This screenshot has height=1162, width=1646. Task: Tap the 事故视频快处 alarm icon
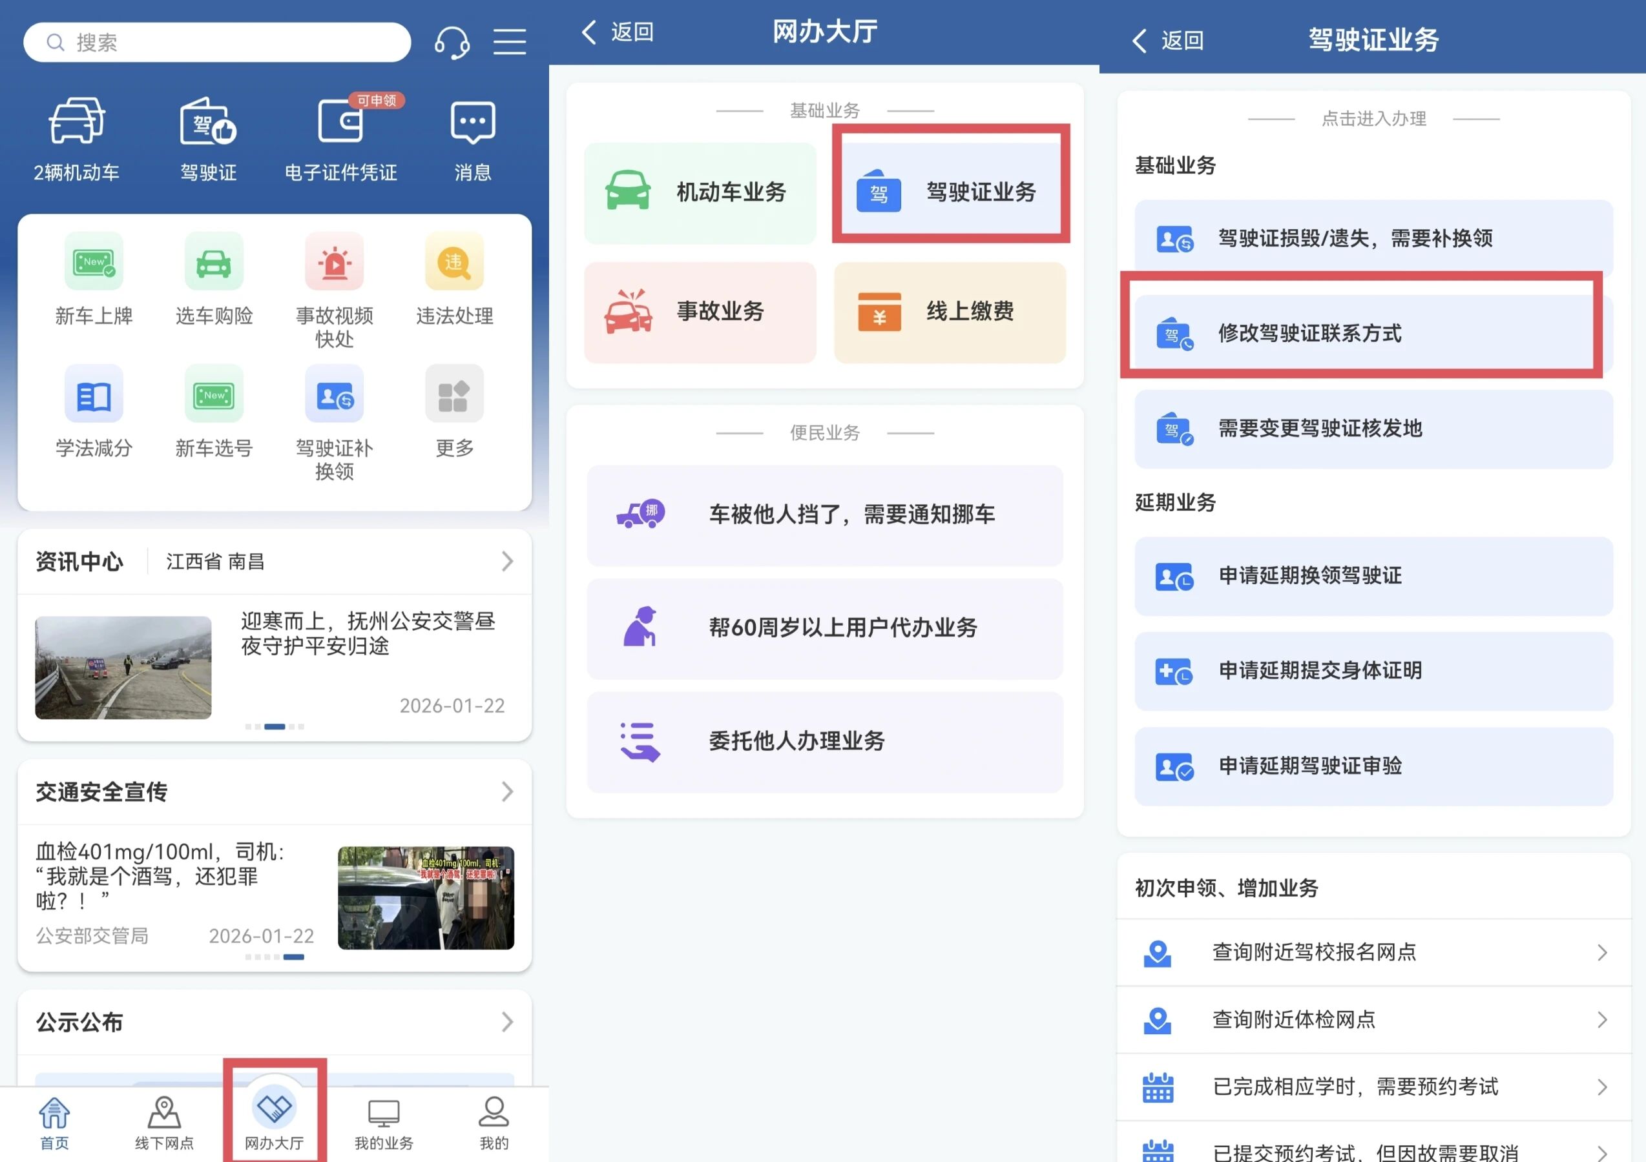pyautogui.click(x=334, y=262)
